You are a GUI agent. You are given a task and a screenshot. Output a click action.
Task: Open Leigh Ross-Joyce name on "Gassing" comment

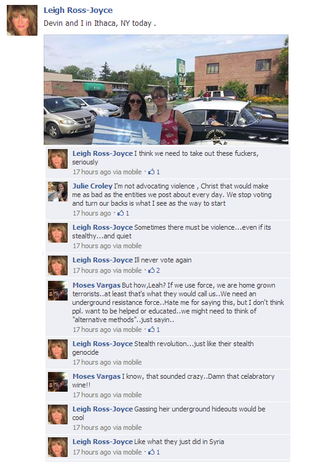103,409
